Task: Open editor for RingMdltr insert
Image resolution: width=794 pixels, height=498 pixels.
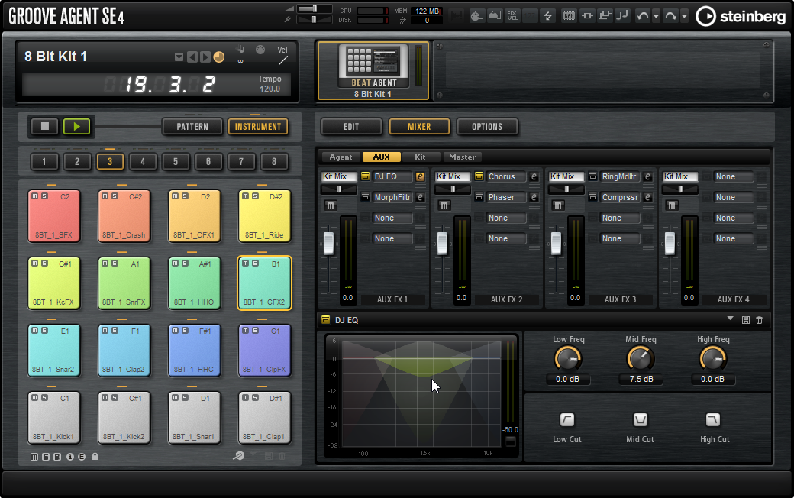Action: (x=647, y=176)
